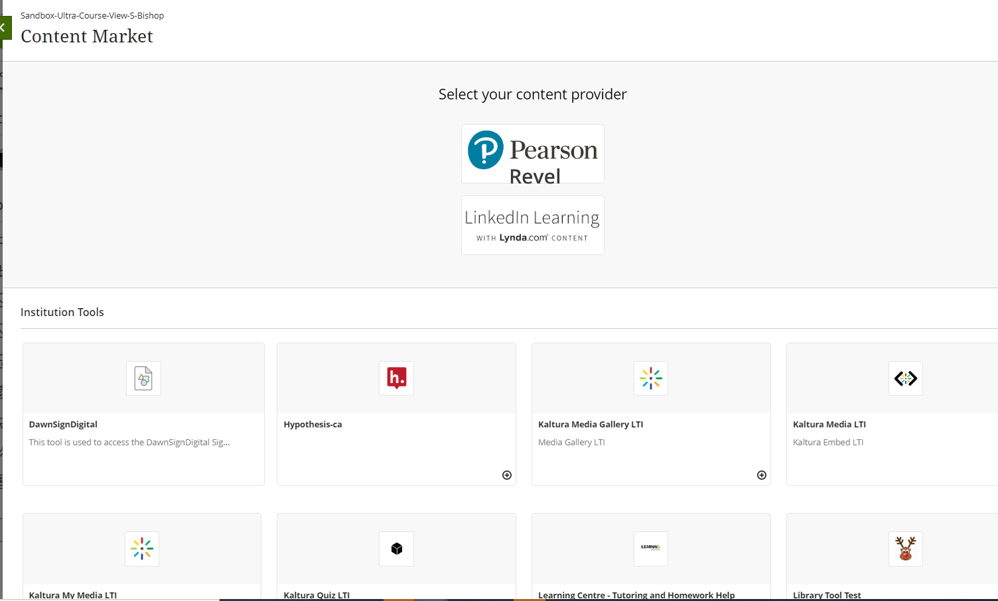Click the Kaltura Quiz LTI cube icon
998x601 pixels.
[x=396, y=549]
